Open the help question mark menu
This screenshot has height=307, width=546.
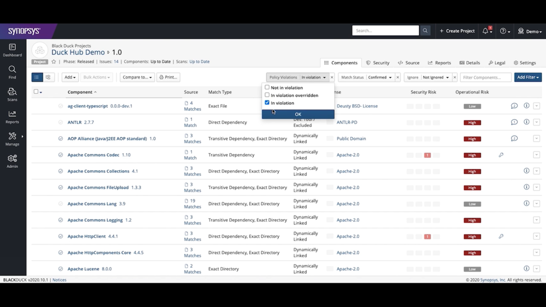pos(505,31)
